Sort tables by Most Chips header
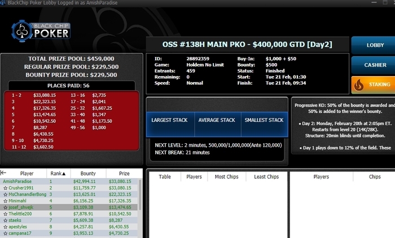395x238 pixels. [226, 177]
